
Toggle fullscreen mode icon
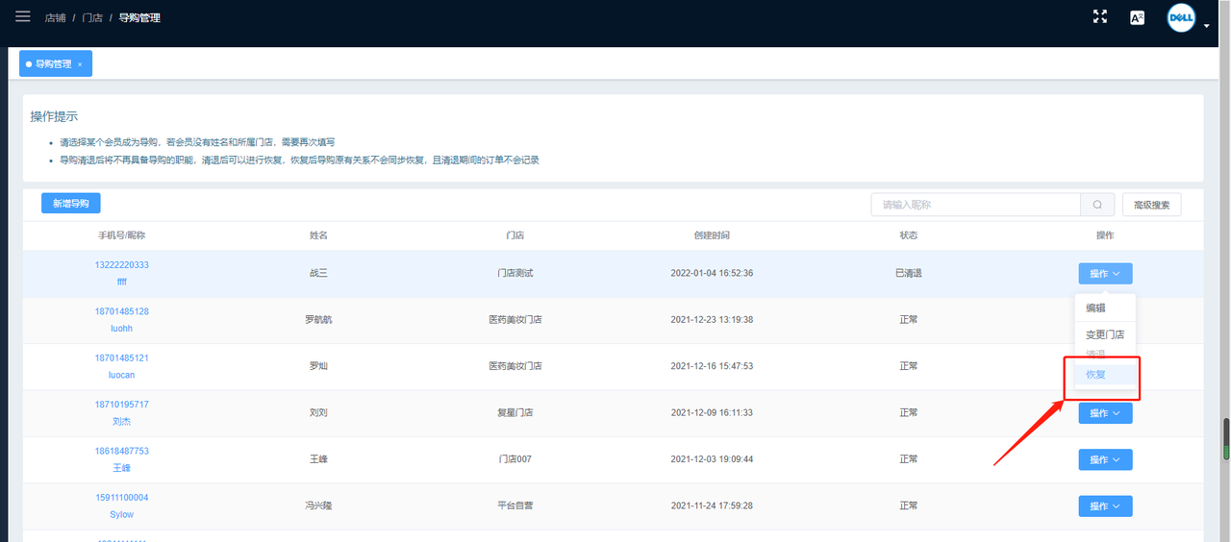click(1100, 16)
